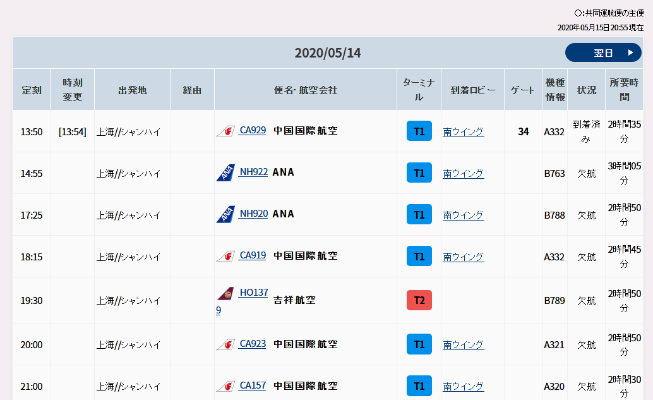
Task: Click scheduled time 19:30
Action: (32, 301)
